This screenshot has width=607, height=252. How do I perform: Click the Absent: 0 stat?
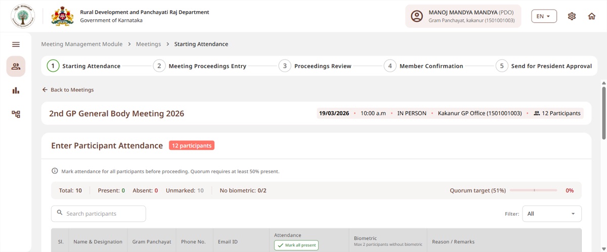[x=145, y=190]
